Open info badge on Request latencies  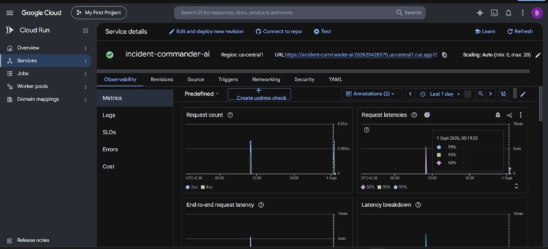coord(427,115)
